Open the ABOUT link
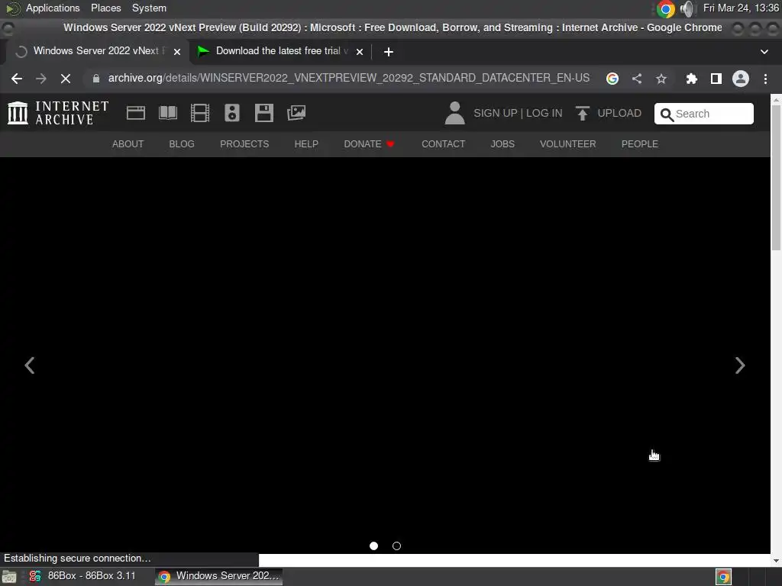The width and height of the screenshot is (782, 586). pyautogui.click(x=128, y=144)
